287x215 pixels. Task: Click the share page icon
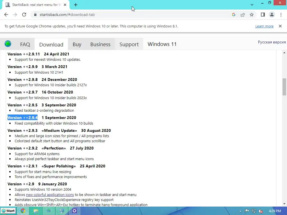(243, 15)
